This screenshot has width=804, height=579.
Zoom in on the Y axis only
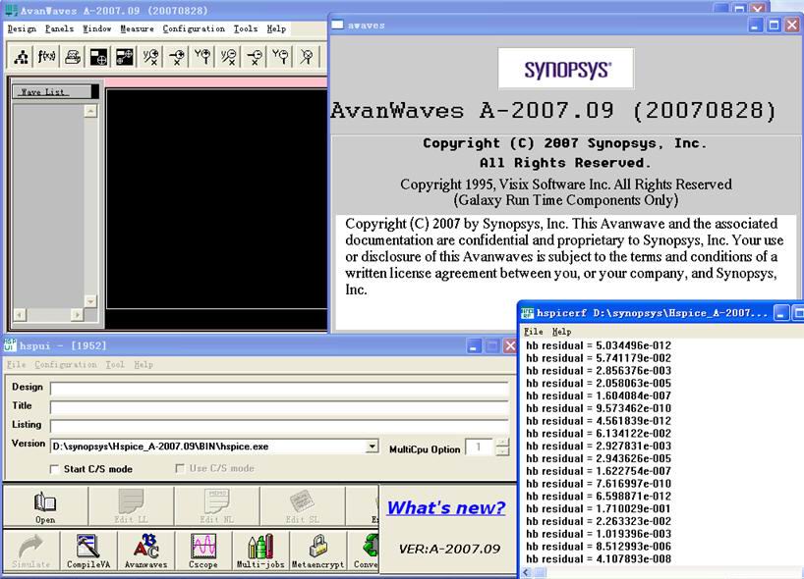coord(202,56)
